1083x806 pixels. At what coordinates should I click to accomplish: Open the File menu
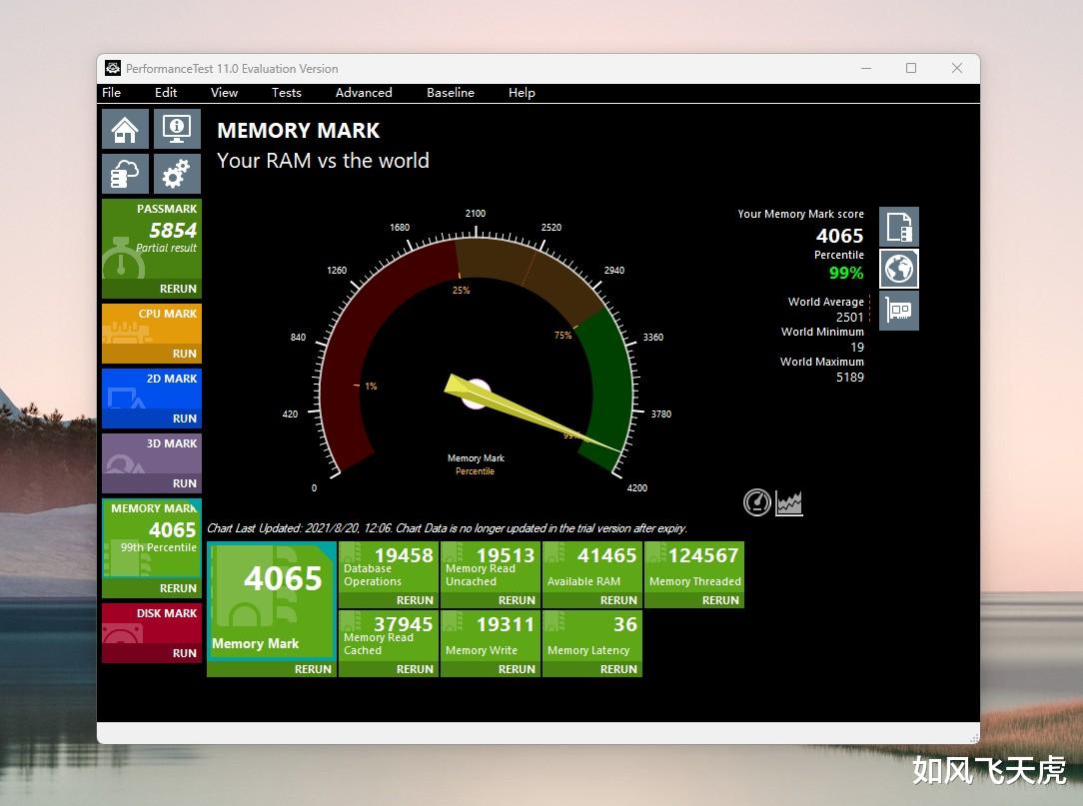click(x=111, y=93)
